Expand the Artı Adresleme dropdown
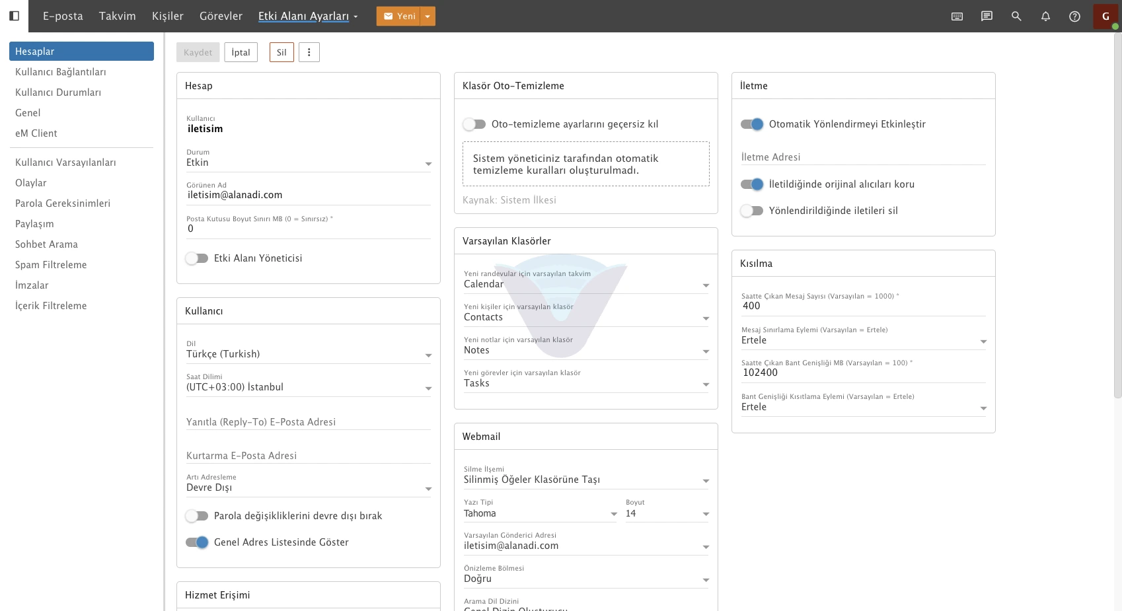This screenshot has width=1122, height=611. [309, 487]
